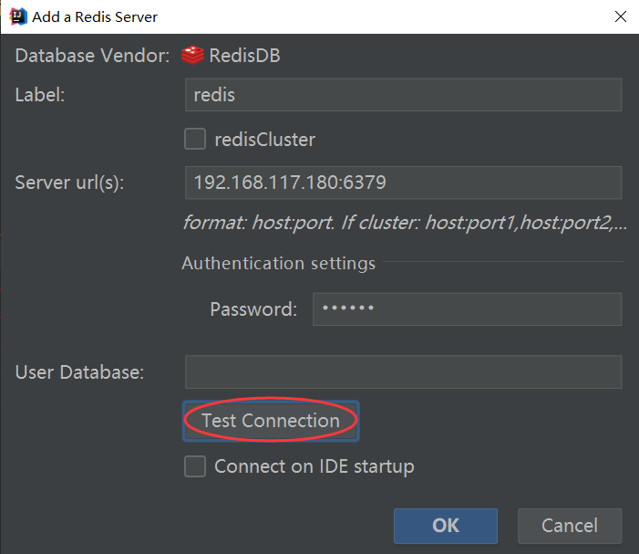Click the "User Database:" label
The height and width of the screenshot is (554, 639).
[79, 372]
